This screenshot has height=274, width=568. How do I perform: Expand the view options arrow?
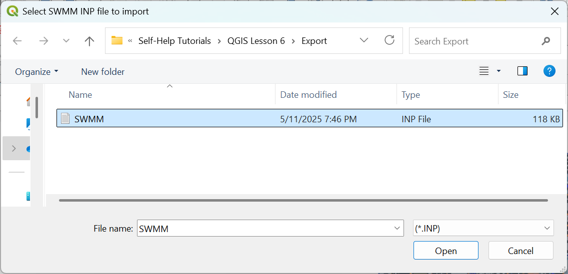[498, 71]
